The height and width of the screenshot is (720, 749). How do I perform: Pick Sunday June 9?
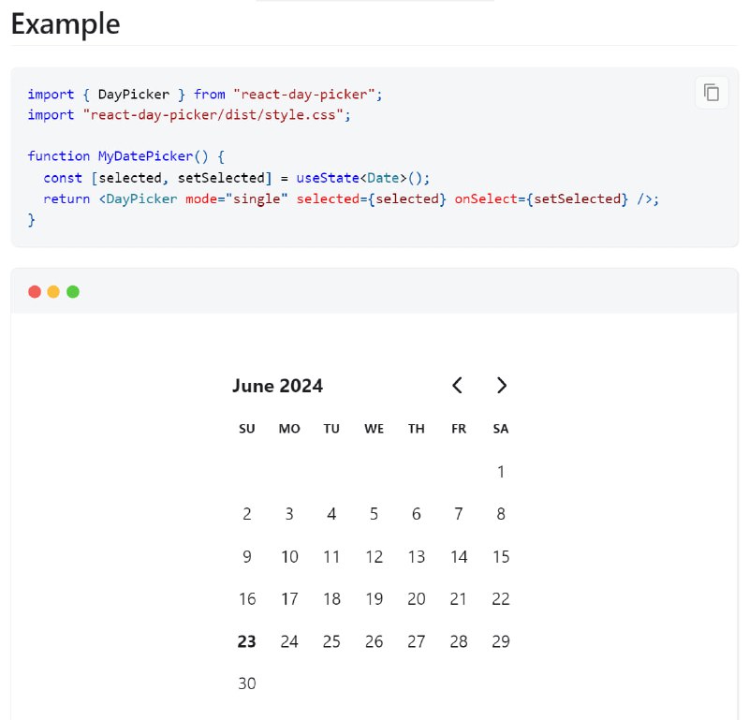pyautogui.click(x=247, y=556)
